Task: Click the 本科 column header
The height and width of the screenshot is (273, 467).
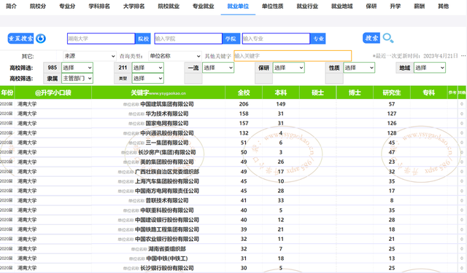Action: click(x=280, y=92)
